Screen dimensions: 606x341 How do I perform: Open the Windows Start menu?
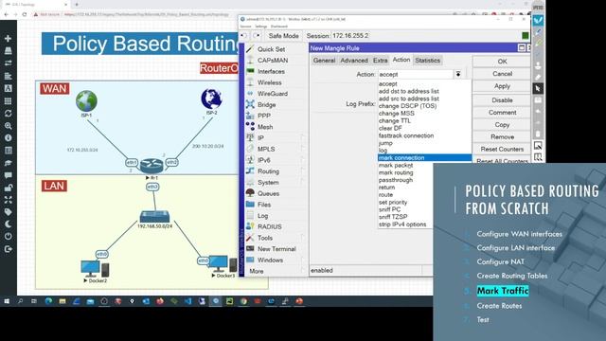tap(7, 301)
